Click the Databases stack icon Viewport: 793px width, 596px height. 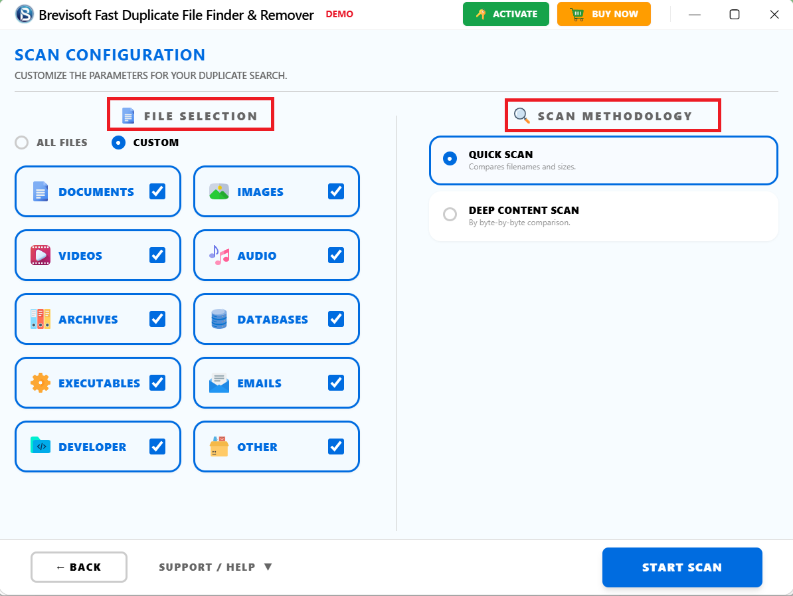click(x=219, y=319)
